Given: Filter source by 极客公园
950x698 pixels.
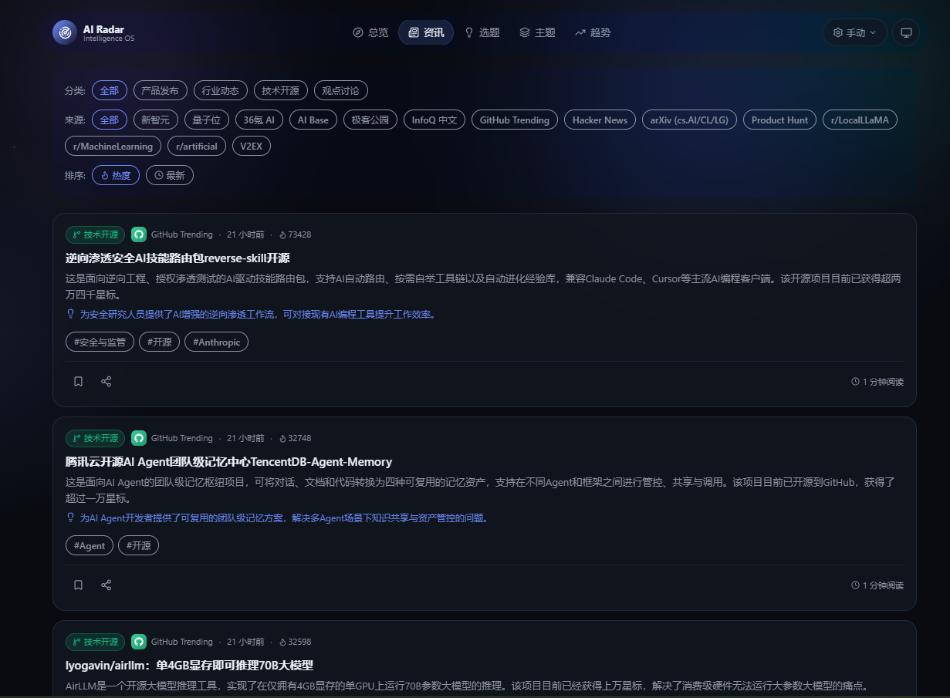Looking at the screenshot, I should pos(370,120).
